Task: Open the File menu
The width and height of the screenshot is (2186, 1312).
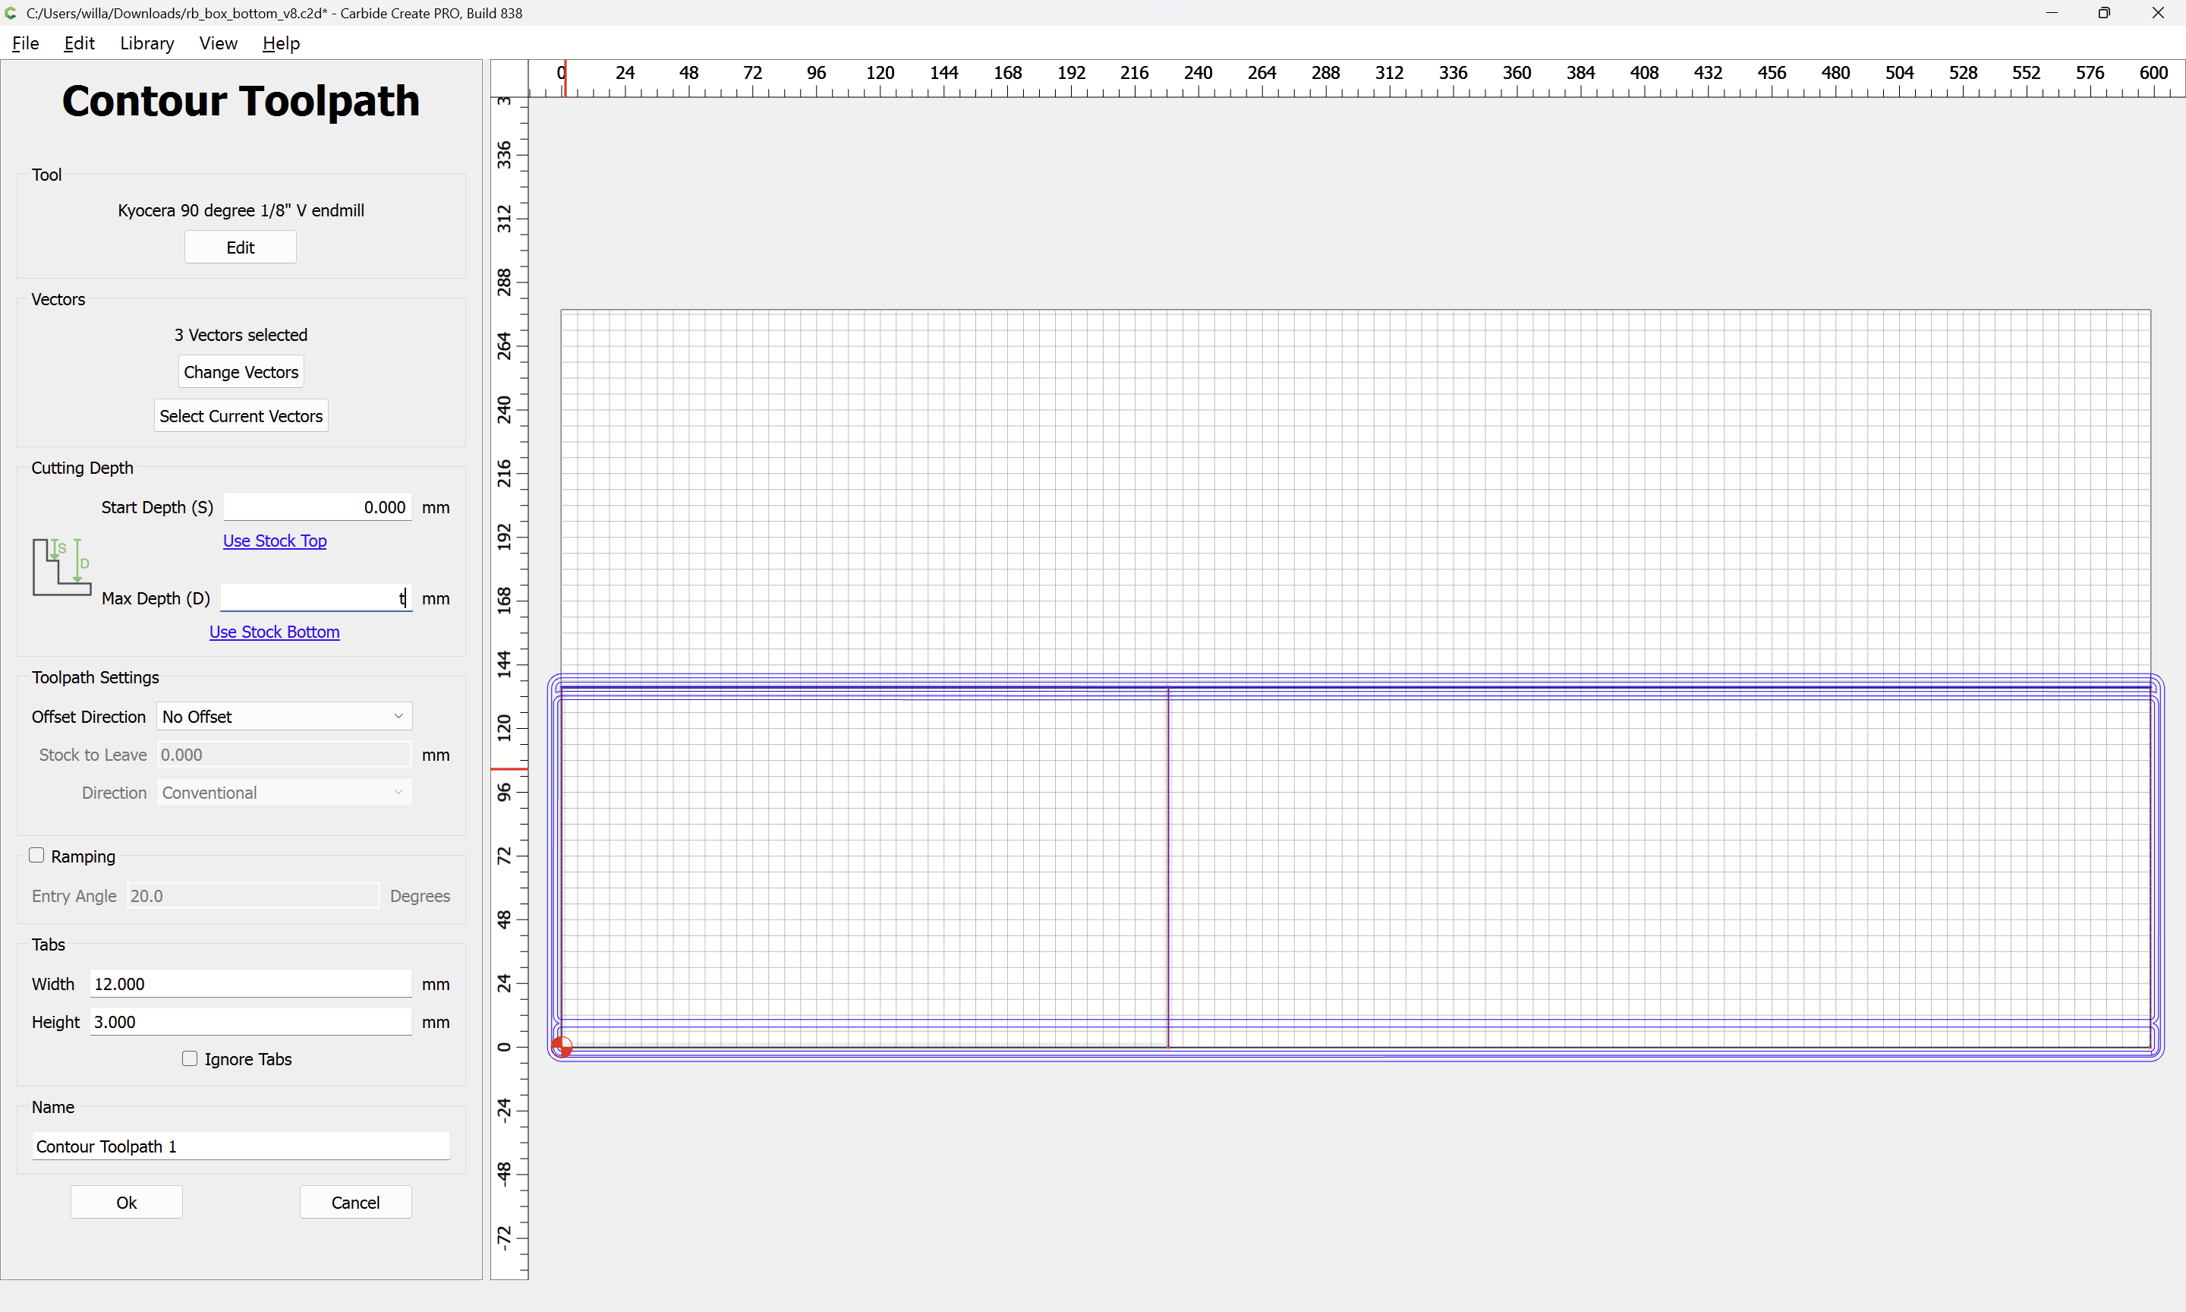Action: 25,43
